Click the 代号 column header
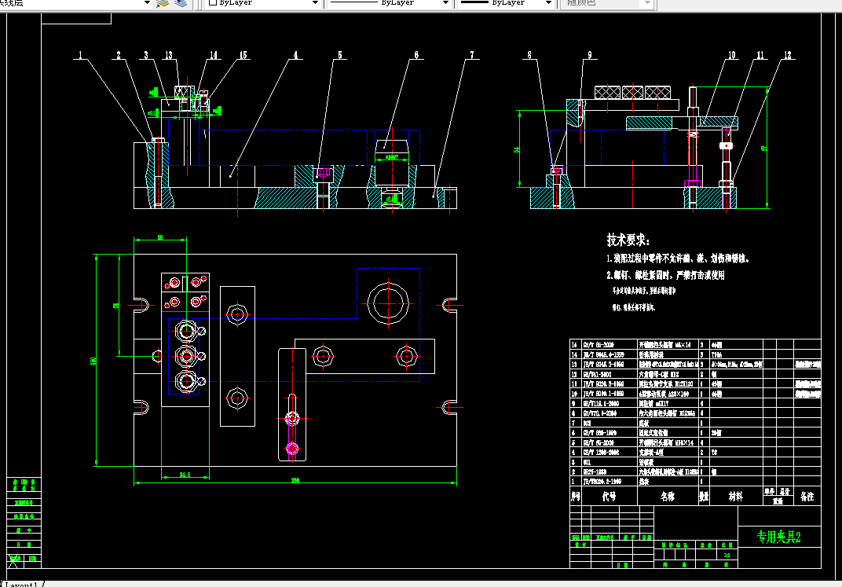 (609, 497)
